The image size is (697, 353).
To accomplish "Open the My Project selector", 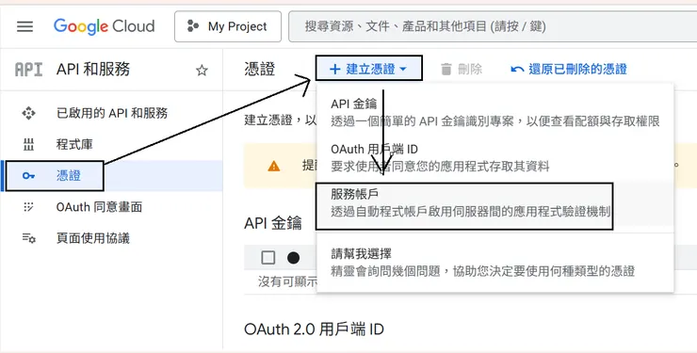I will 228,26.
